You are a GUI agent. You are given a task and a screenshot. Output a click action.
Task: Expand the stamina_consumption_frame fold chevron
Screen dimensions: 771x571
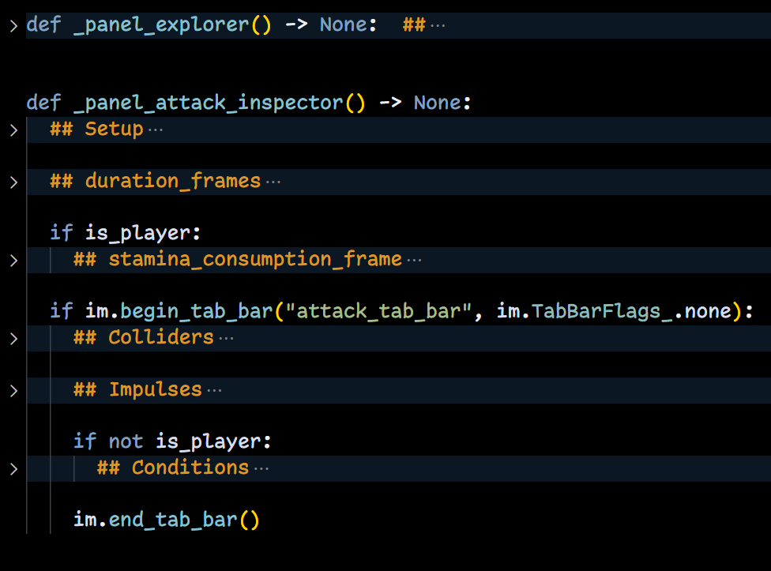pyautogui.click(x=13, y=260)
